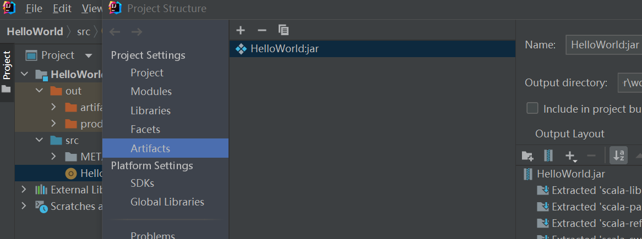Click the HelloWorld module folder icon
Screen dimensions: 642x239
[x=41, y=75]
